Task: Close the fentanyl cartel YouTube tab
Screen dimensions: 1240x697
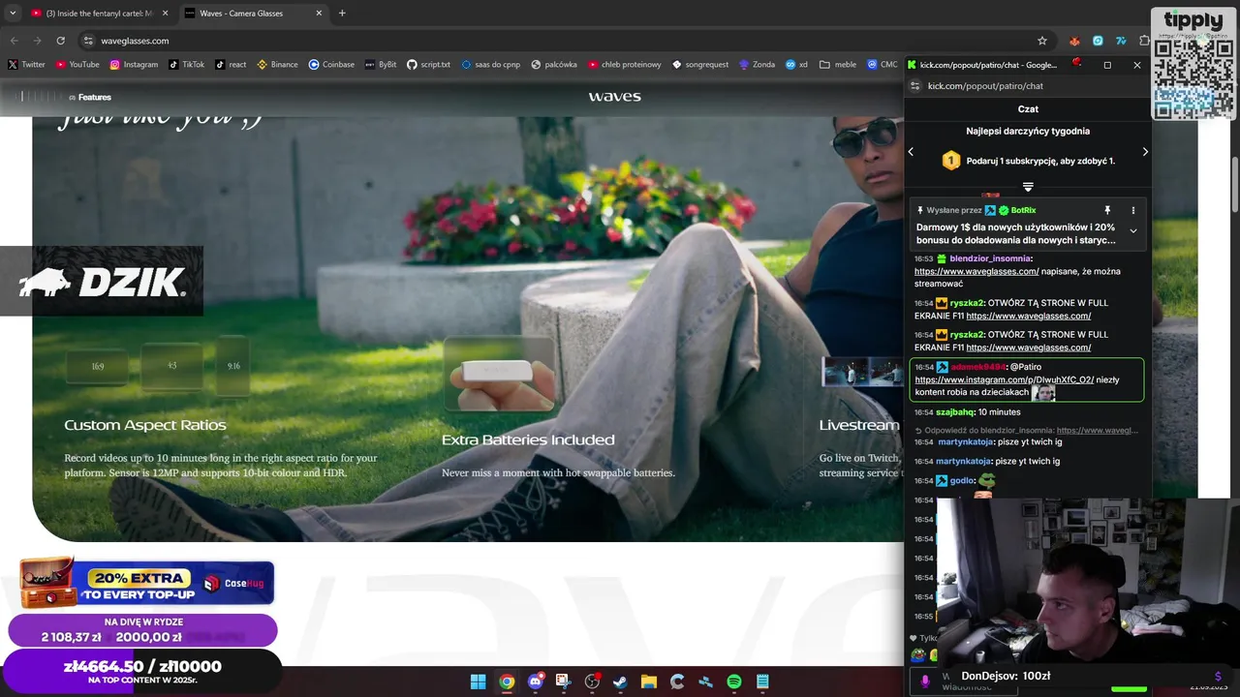Action: pyautogui.click(x=164, y=14)
